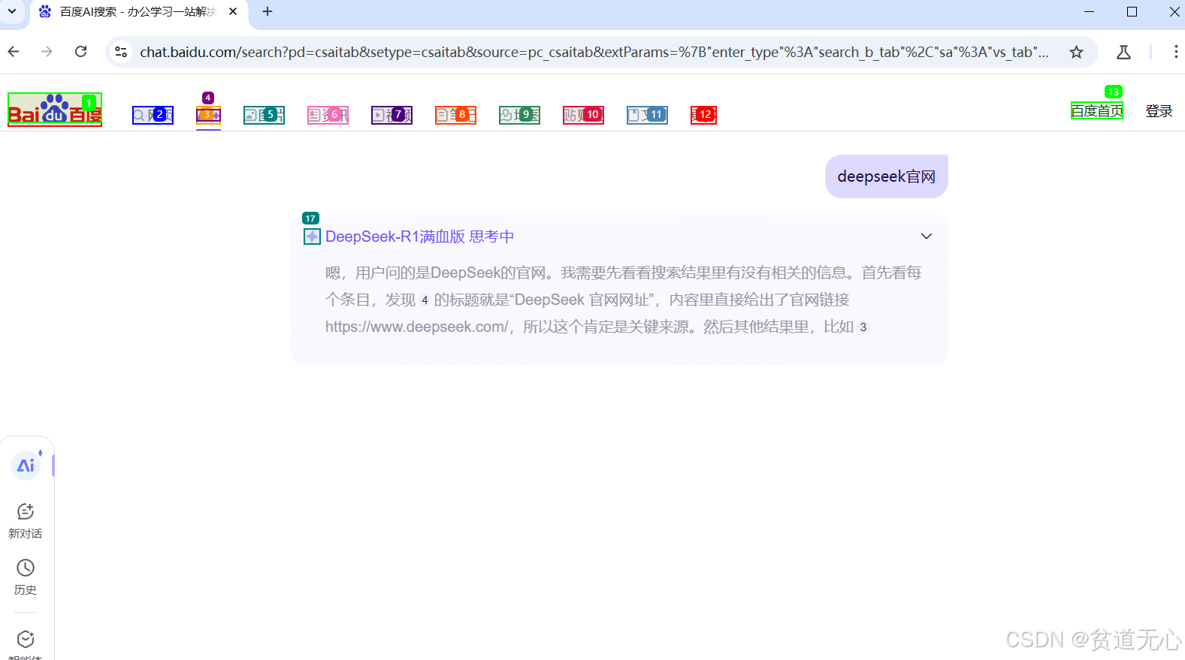1185x660 pixels.
Task: Select the 百度AI搜索 browser tab
Action: (139, 12)
